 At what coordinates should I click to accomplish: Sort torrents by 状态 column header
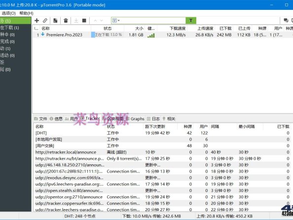click(108, 29)
